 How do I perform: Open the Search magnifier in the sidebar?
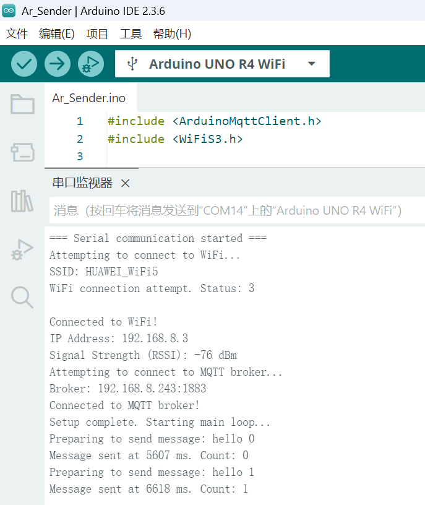pyautogui.click(x=22, y=297)
